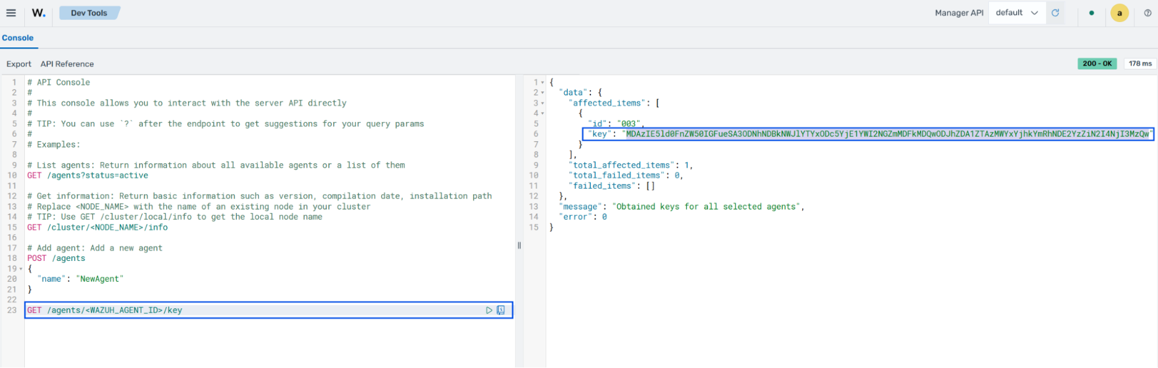Run the GET agents key request
Viewport: 1158px width, 368px height.
489,310
